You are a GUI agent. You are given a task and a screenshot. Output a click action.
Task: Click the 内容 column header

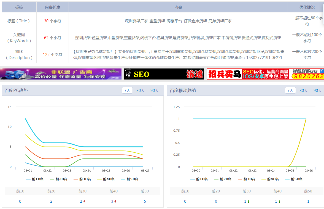tap(178, 7)
